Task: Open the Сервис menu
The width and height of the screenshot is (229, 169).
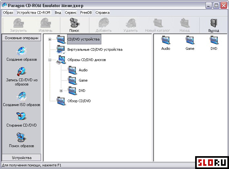Action: tap(71, 13)
